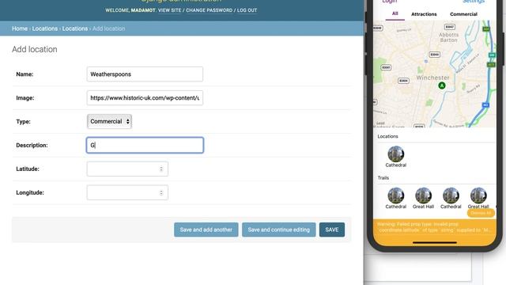Open second Locations breadcrumb link
This screenshot has width=506, height=285.
pos(75,28)
